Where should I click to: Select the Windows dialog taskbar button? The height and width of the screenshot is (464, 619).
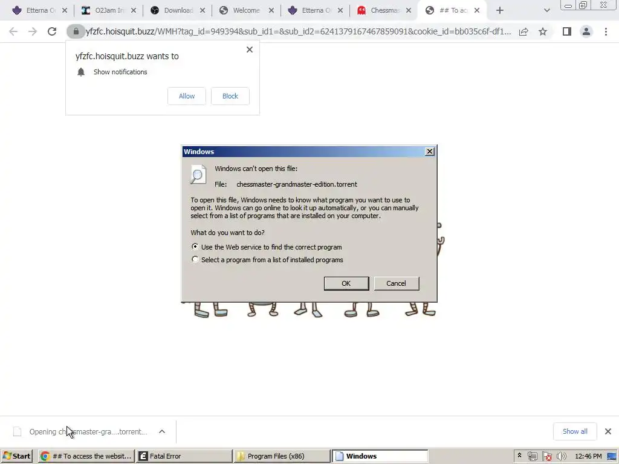coord(380,456)
